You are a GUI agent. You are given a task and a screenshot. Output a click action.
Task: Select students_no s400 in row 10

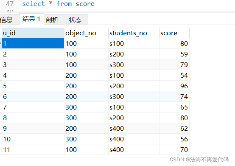pos(134,139)
